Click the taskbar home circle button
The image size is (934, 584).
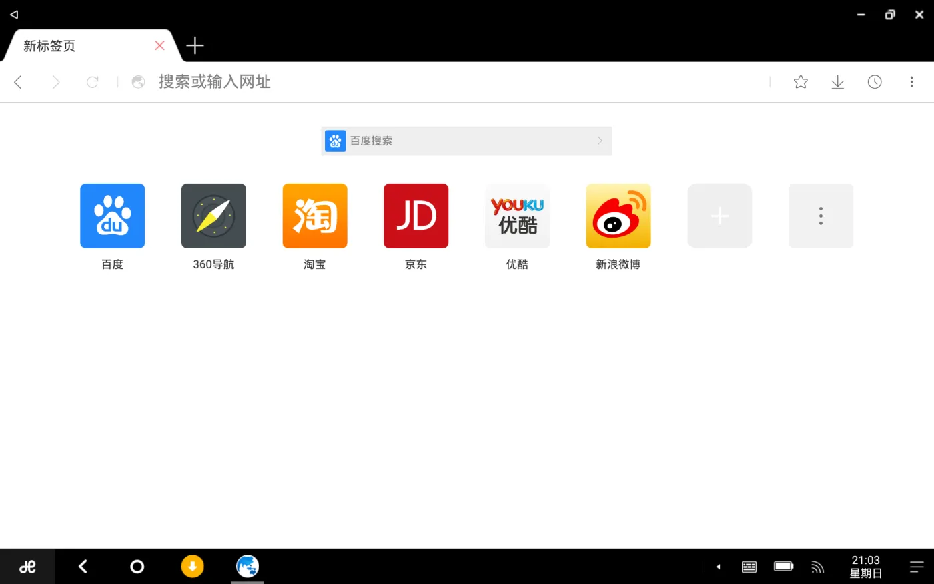point(137,567)
